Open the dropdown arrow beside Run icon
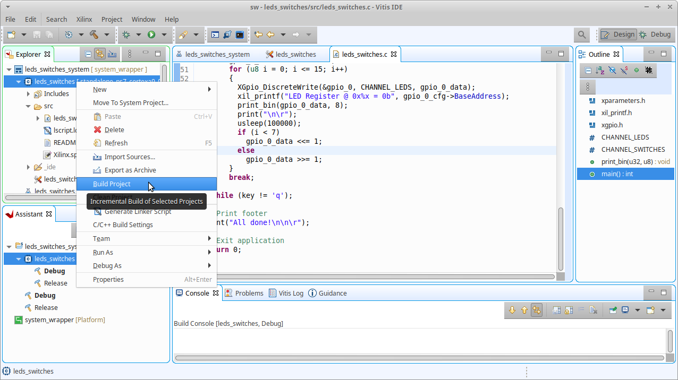This screenshot has width=678, height=380. 164,34
